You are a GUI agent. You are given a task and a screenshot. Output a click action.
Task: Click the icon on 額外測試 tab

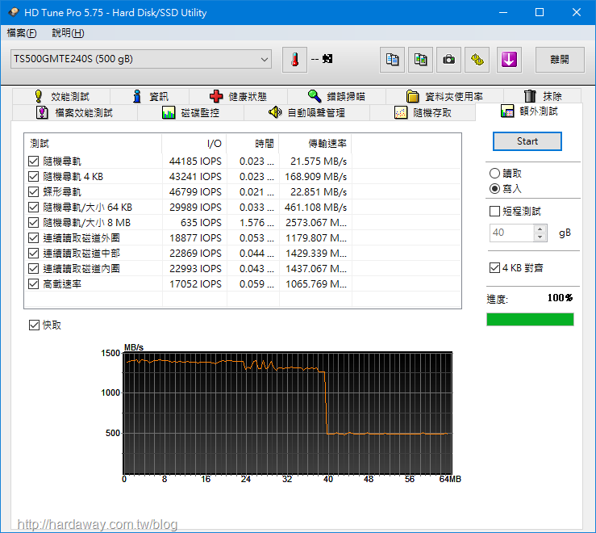[x=507, y=111]
